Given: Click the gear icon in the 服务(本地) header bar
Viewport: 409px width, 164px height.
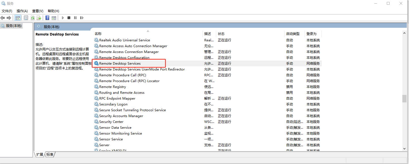Looking at the screenshot, I should coord(39,27).
